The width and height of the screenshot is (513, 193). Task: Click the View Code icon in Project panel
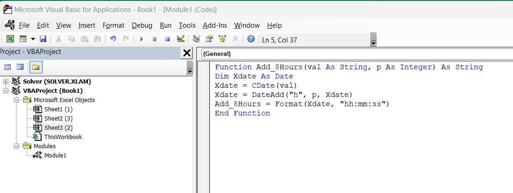coord(7,67)
